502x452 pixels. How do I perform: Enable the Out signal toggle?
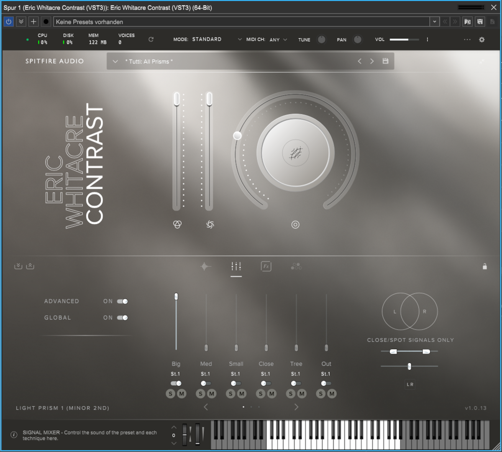click(326, 383)
